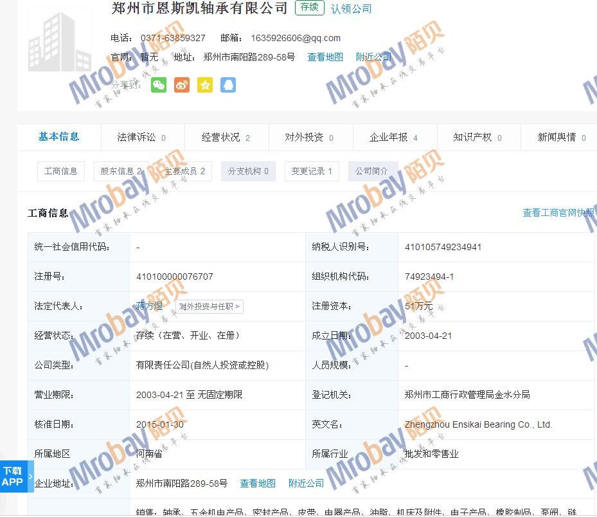Viewport: 597px width, 517px height.
Task: Click the 公司简介 button
Action: pos(372,171)
